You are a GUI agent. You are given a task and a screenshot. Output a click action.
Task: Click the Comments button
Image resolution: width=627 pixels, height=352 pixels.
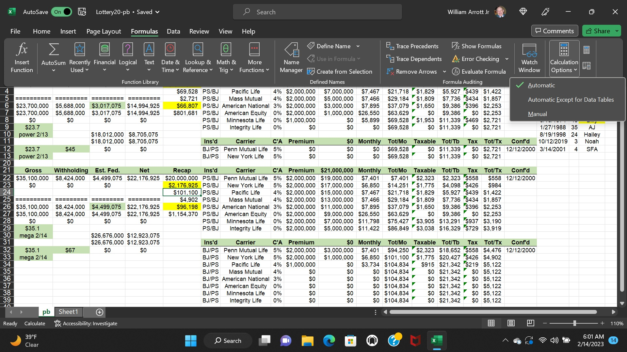(x=555, y=31)
